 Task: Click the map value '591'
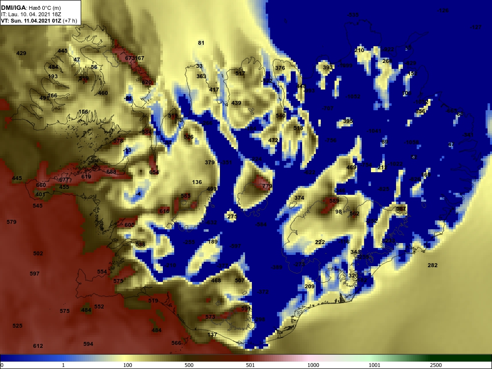pyautogui.click(x=246, y=309)
